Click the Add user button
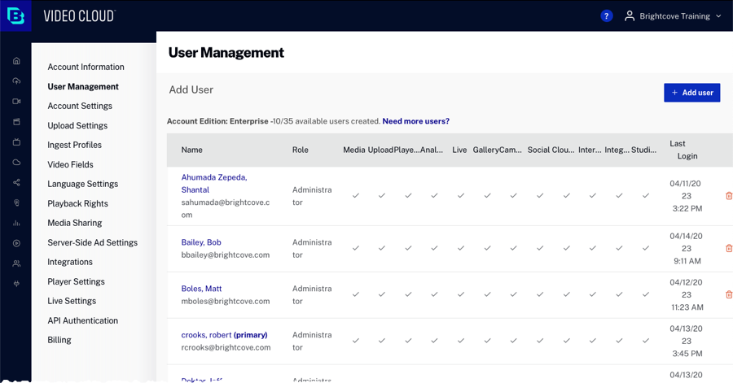 pos(691,93)
